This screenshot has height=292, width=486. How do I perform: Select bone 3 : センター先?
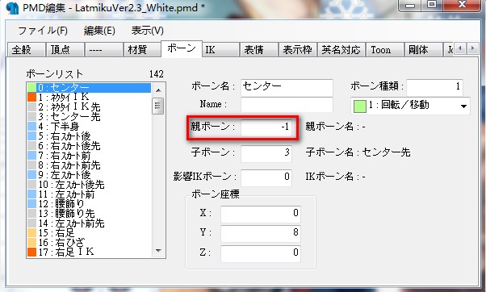coord(89,116)
